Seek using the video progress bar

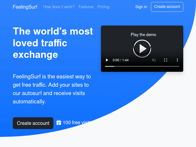coord(142,66)
